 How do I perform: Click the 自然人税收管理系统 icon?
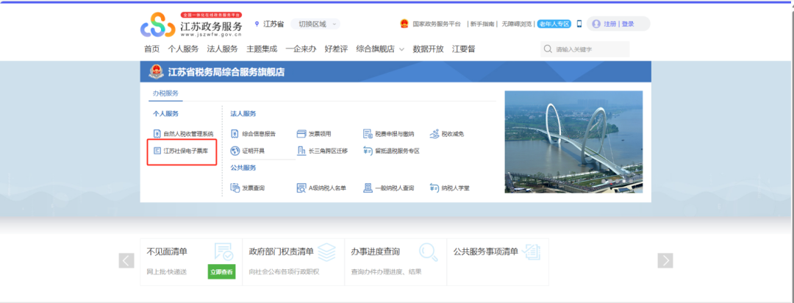coord(157,134)
